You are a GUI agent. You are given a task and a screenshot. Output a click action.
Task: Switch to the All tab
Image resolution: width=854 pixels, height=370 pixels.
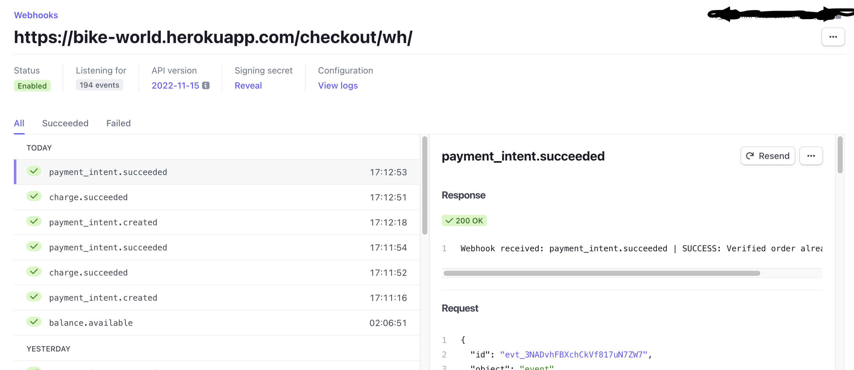[19, 123]
